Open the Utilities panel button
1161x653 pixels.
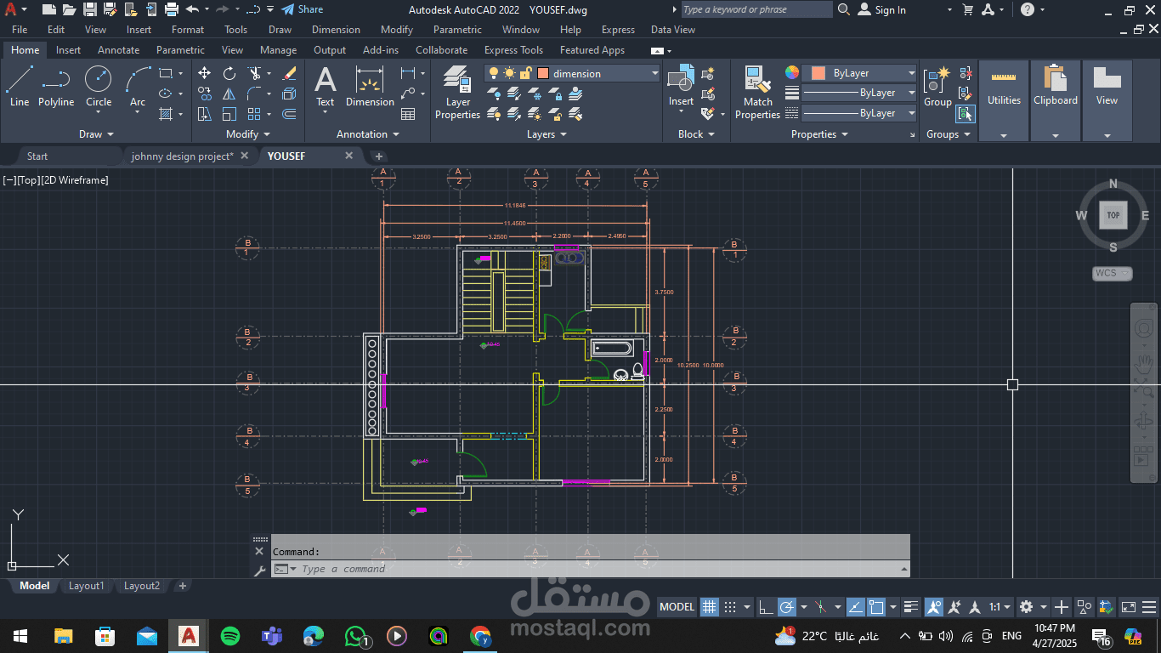(x=1004, y=100)
